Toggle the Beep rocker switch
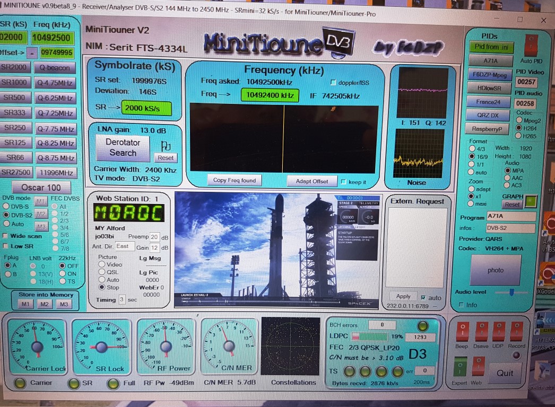Viewport: 555px width, 407px height. (462, 331)
